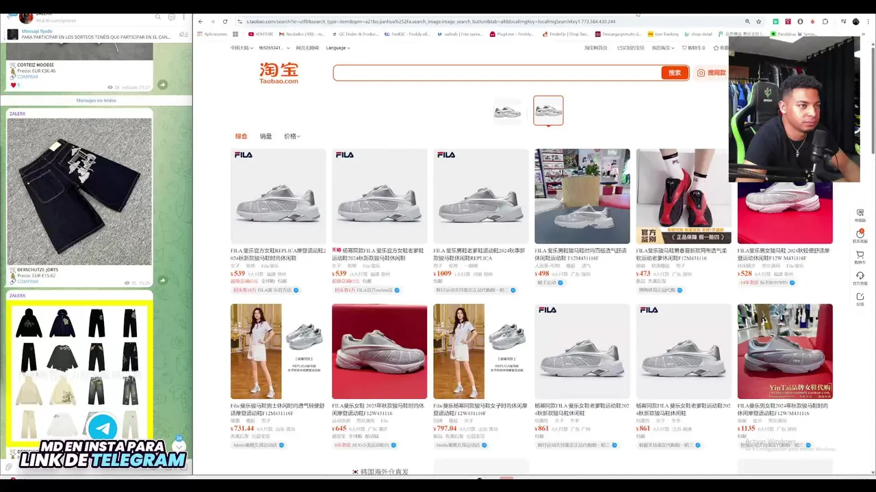
Task: Open Telegram channel three-dot menu
Action: tap(184, 17)
